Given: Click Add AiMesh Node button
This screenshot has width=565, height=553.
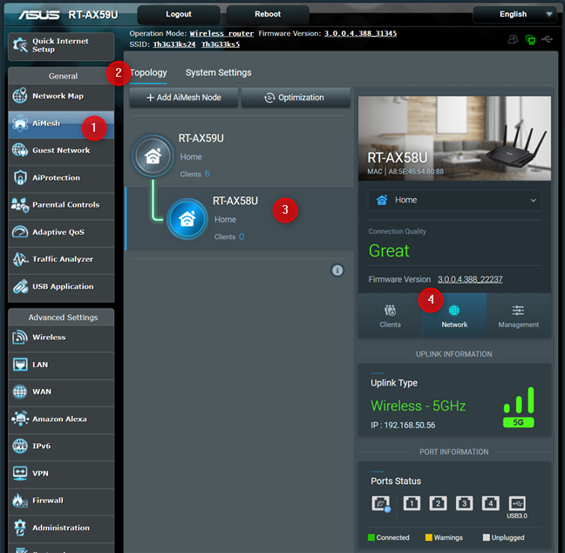Looking at the screenshot, I should 184,98.
